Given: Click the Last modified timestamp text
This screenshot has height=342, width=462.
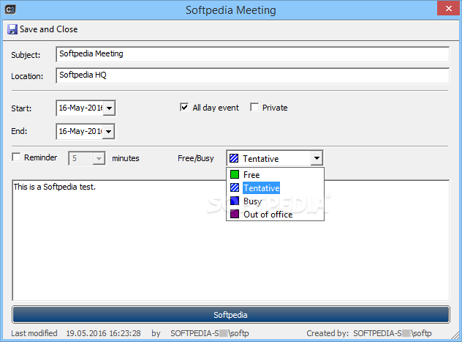Looking at the screenshot, I should [x=103, y=333].
